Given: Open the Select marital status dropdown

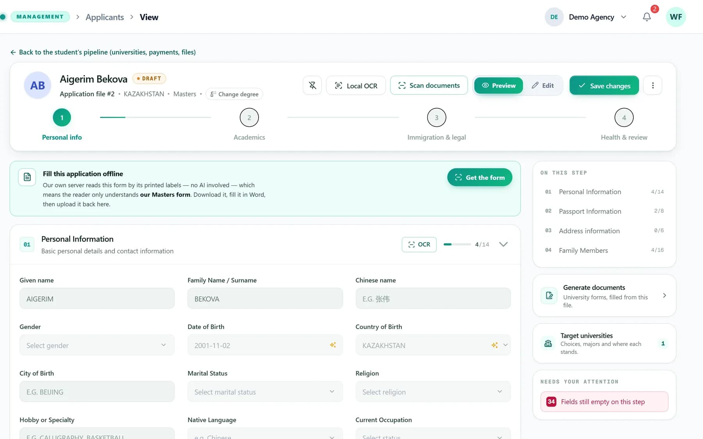Looking at the screenshot, I should (265, 391).
